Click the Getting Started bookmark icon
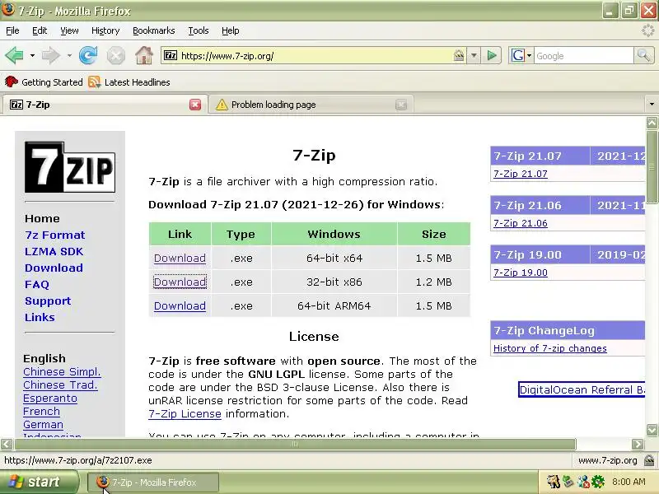Viewport: 659px width, 494px height. 12,82
